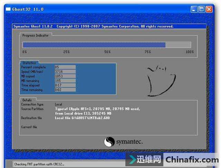Click the 'Percent complete' value 85
Viewport: 221px width, 168px height.
tap(65, 67)
